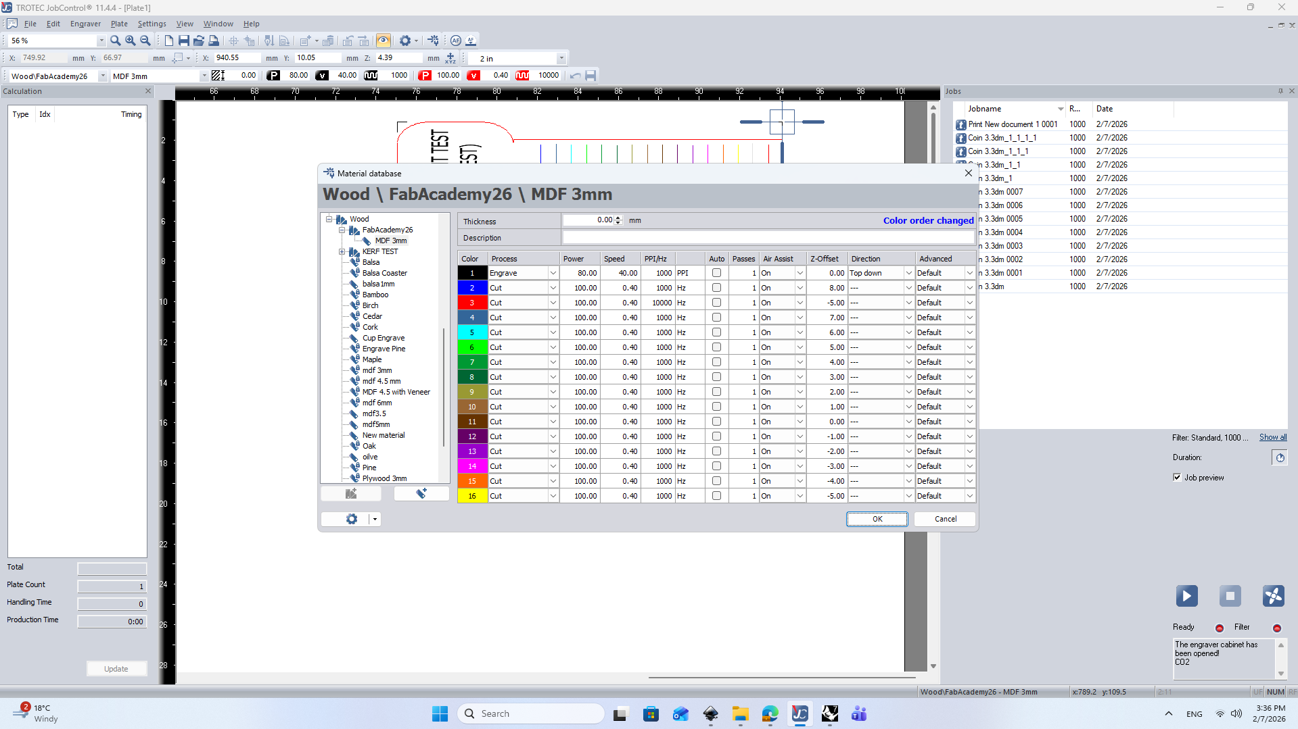Open the lens selection dropdown showing 2 in

561,58
